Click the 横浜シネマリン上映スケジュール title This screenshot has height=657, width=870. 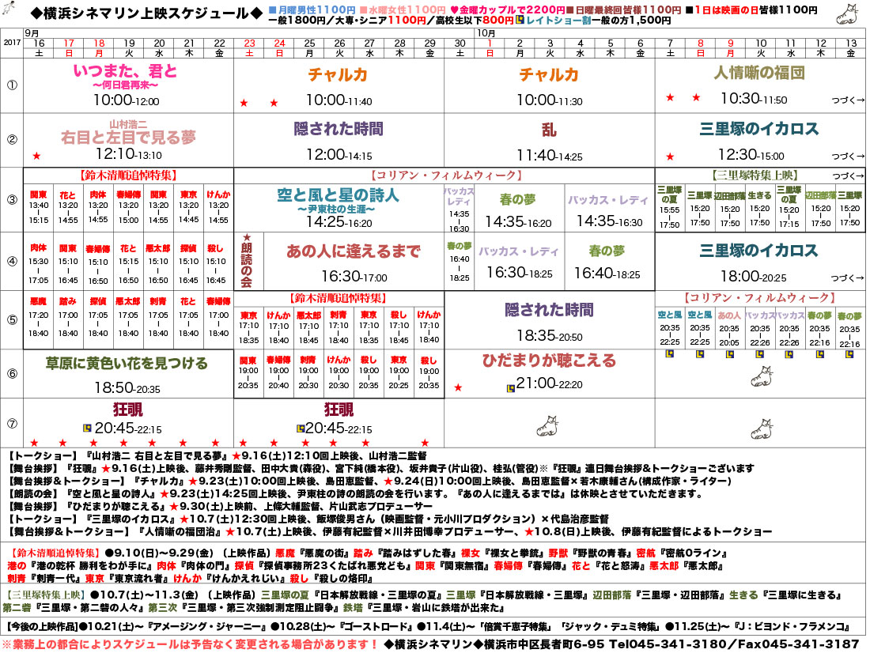[146, 13]
